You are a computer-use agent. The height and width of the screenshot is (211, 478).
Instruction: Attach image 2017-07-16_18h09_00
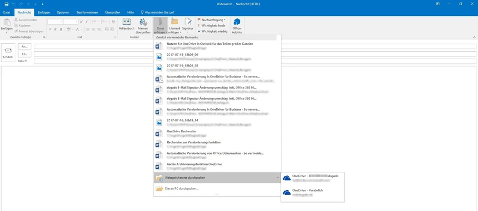pyautogui.click(x=217, y=57)
